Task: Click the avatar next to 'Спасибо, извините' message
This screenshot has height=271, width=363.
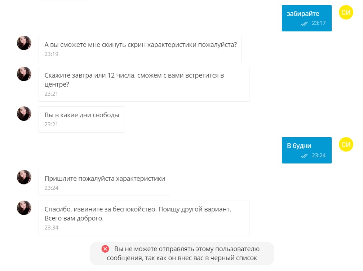Action: point(24,208)
